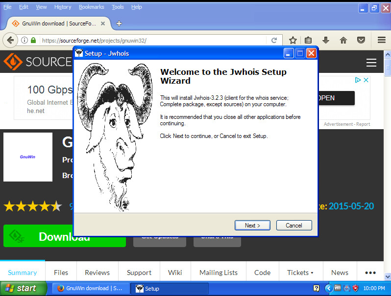Expand the SourceForge site navigation menu
The height and width of the screenshot is (296, 391).
pyautogui.click(x=371, y=63)
